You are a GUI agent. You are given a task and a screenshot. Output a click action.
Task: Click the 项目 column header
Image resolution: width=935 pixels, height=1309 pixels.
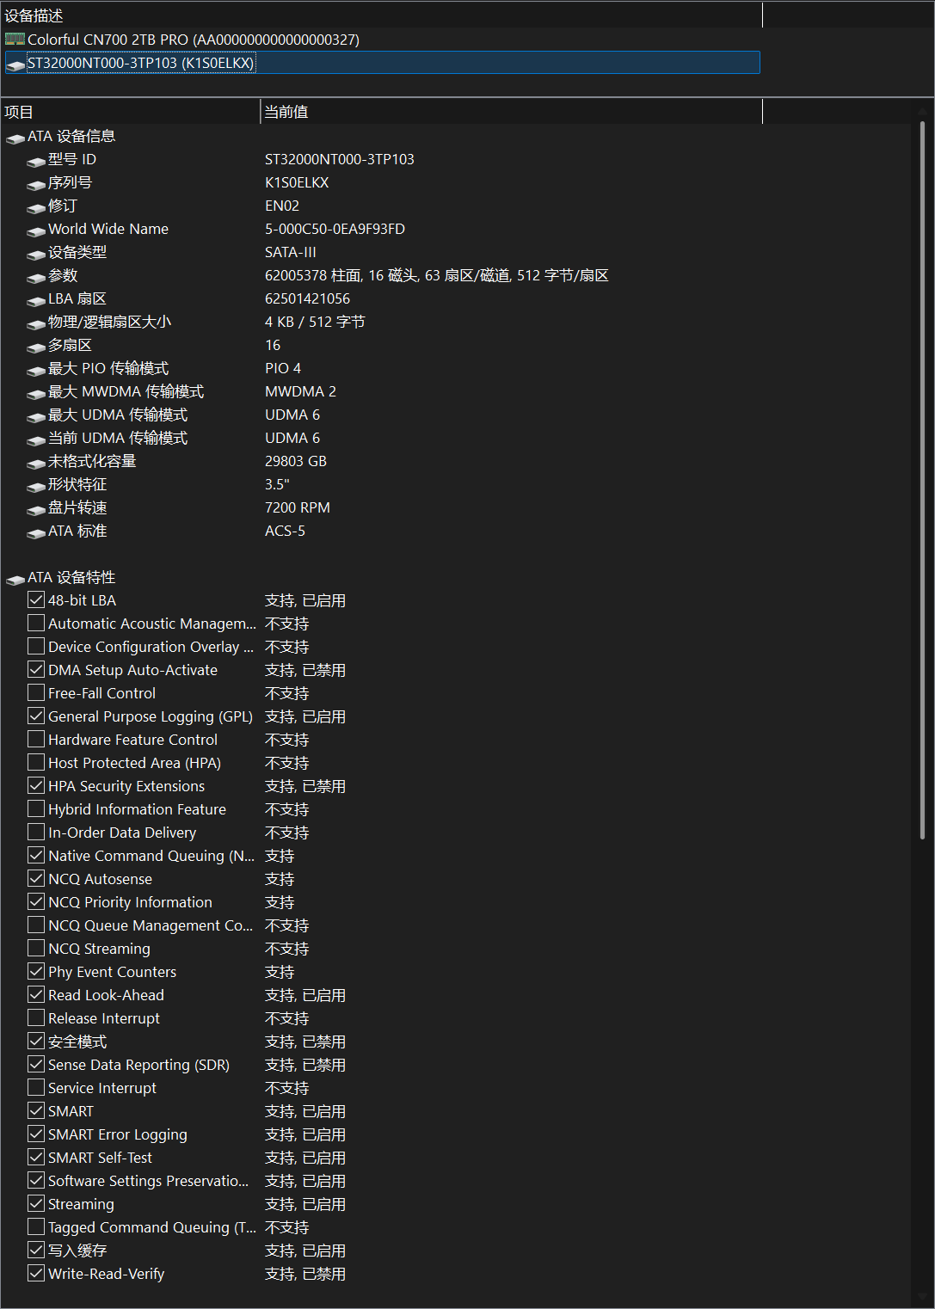tap(18, 112)
